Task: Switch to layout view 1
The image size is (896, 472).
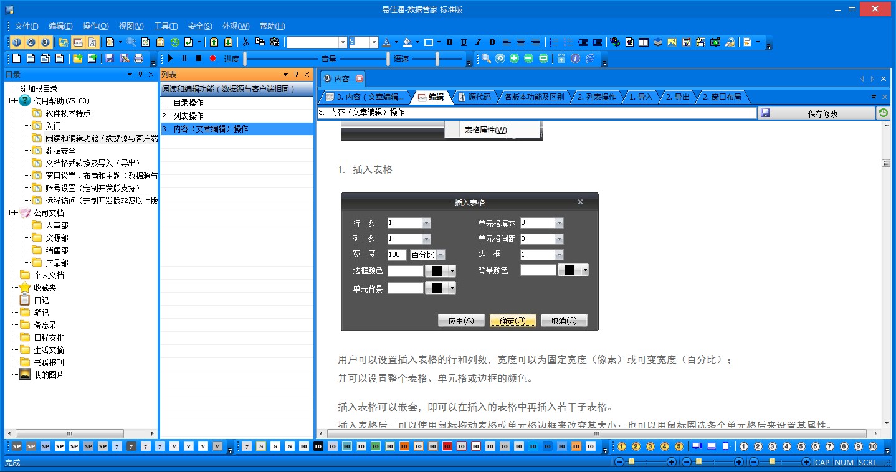Action: [x=16, y=42]
